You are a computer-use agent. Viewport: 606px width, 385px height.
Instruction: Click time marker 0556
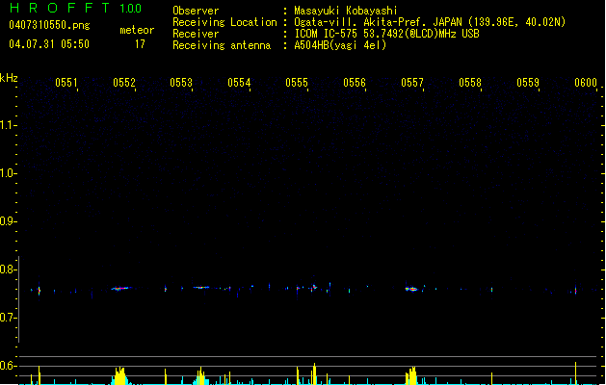tap(355, 83)
